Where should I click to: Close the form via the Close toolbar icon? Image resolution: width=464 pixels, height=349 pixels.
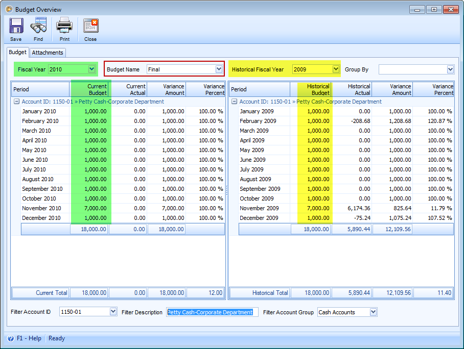coord(90,26)
